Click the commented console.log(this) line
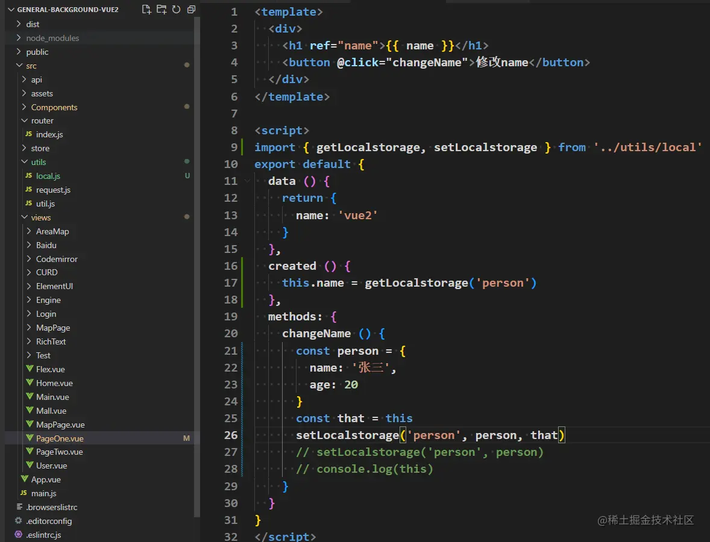 [x=365, y=469]
